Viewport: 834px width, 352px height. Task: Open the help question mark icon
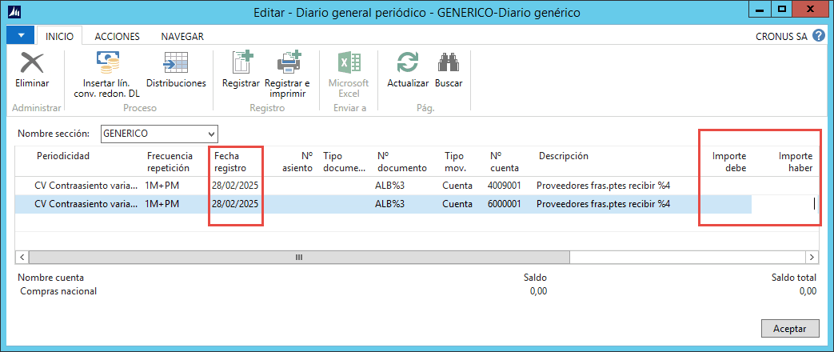point(818,36)
